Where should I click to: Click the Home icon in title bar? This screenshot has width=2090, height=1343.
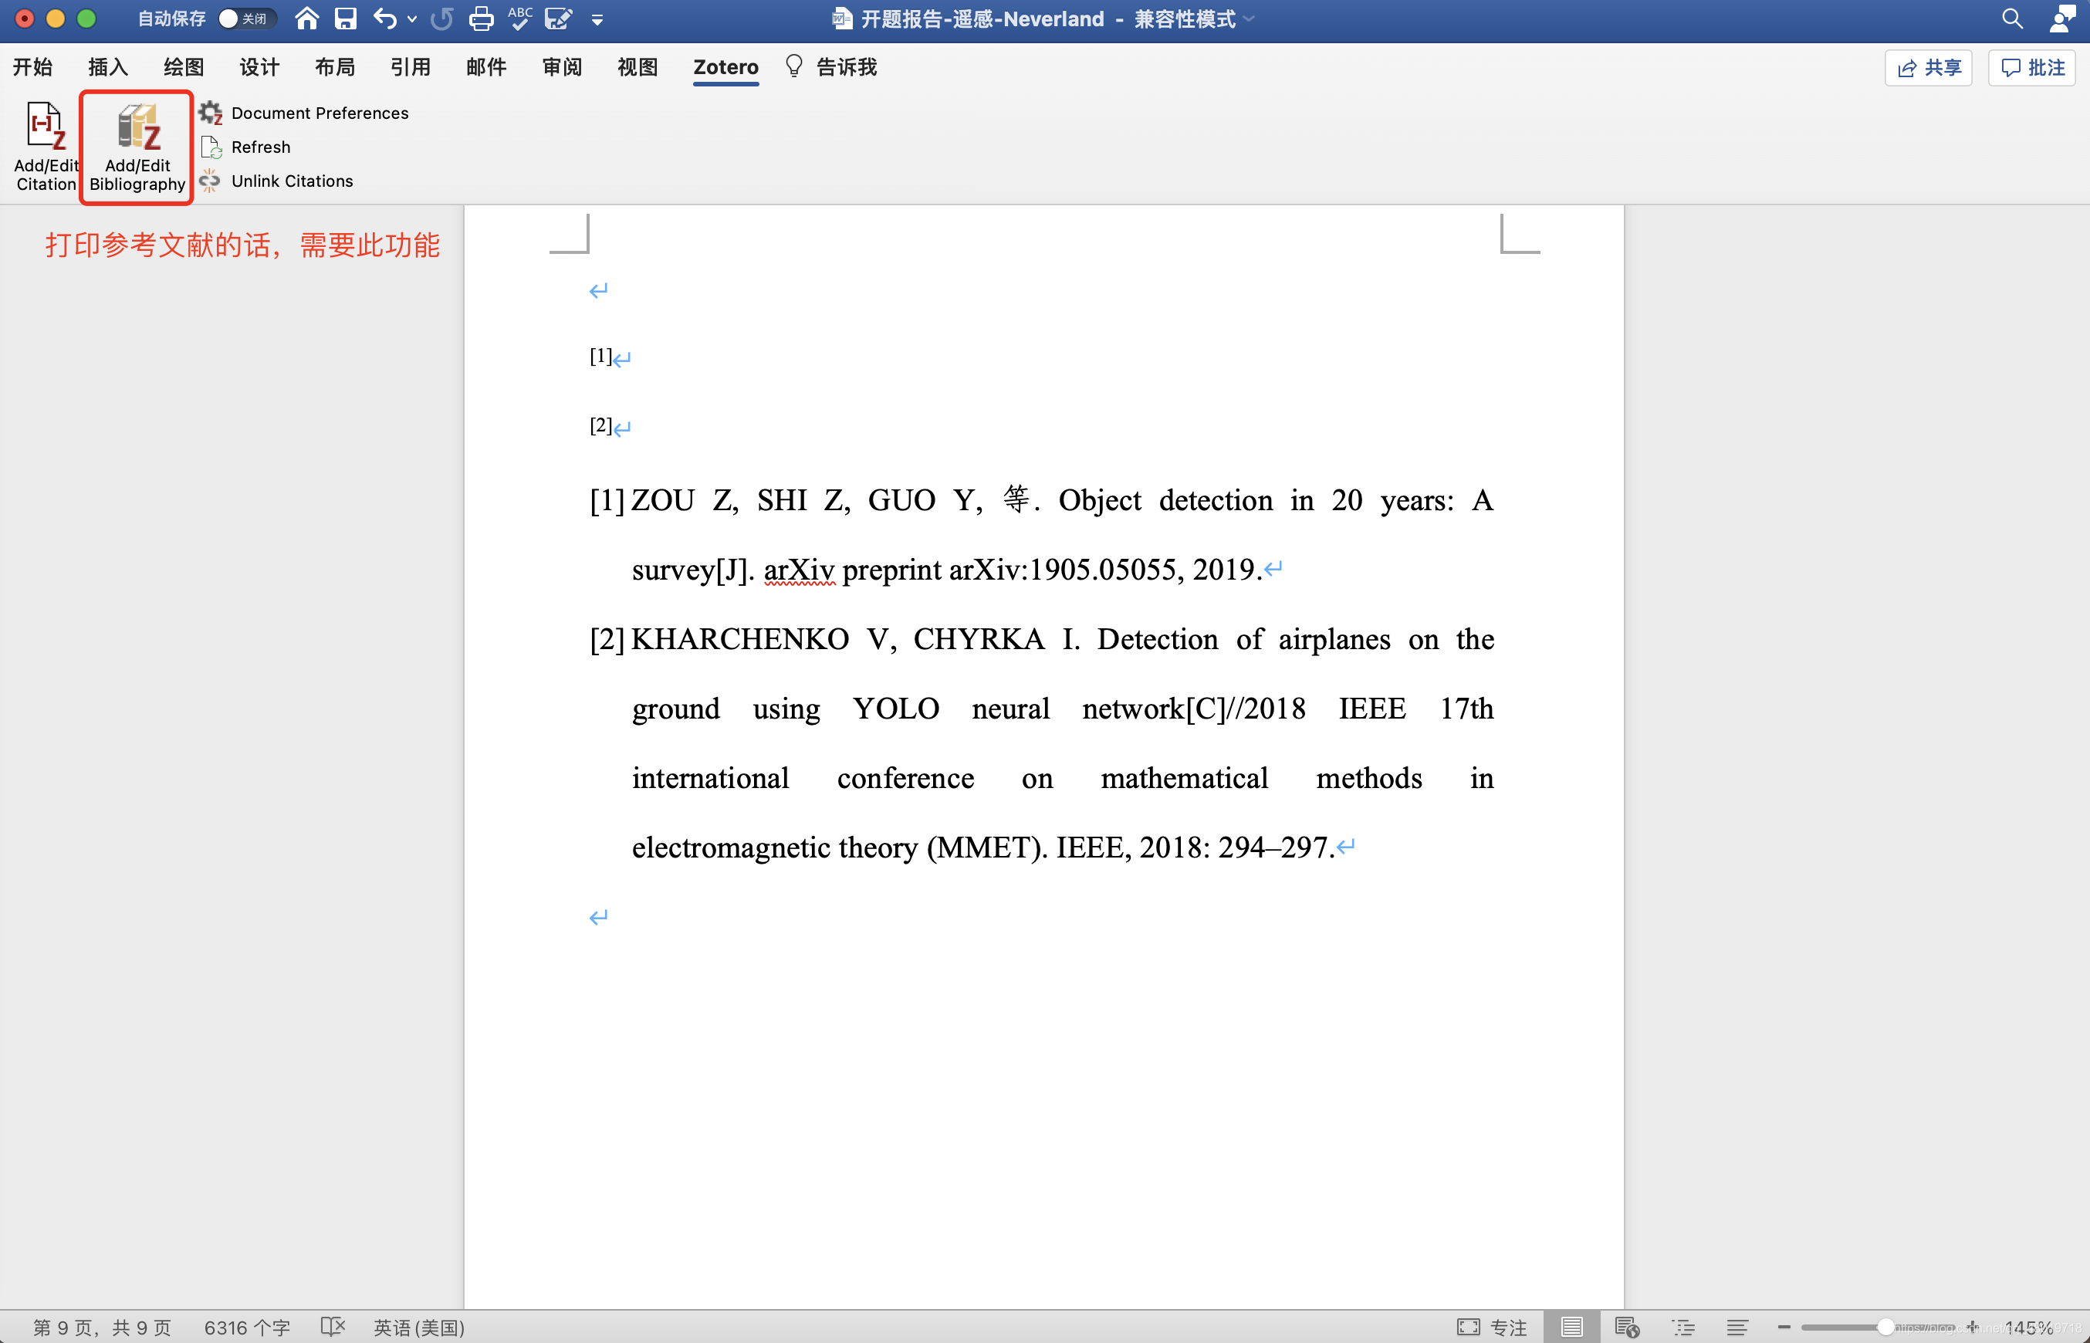coord(306,19)
